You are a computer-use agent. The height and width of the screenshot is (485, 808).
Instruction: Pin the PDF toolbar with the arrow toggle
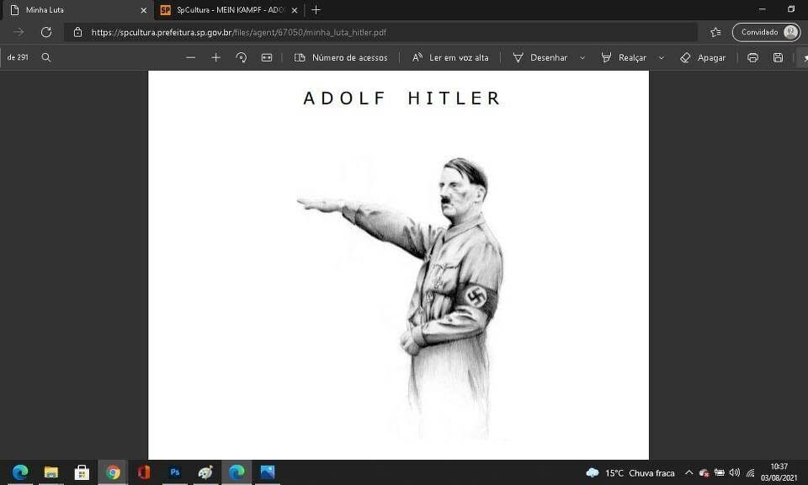click(804, 57)
